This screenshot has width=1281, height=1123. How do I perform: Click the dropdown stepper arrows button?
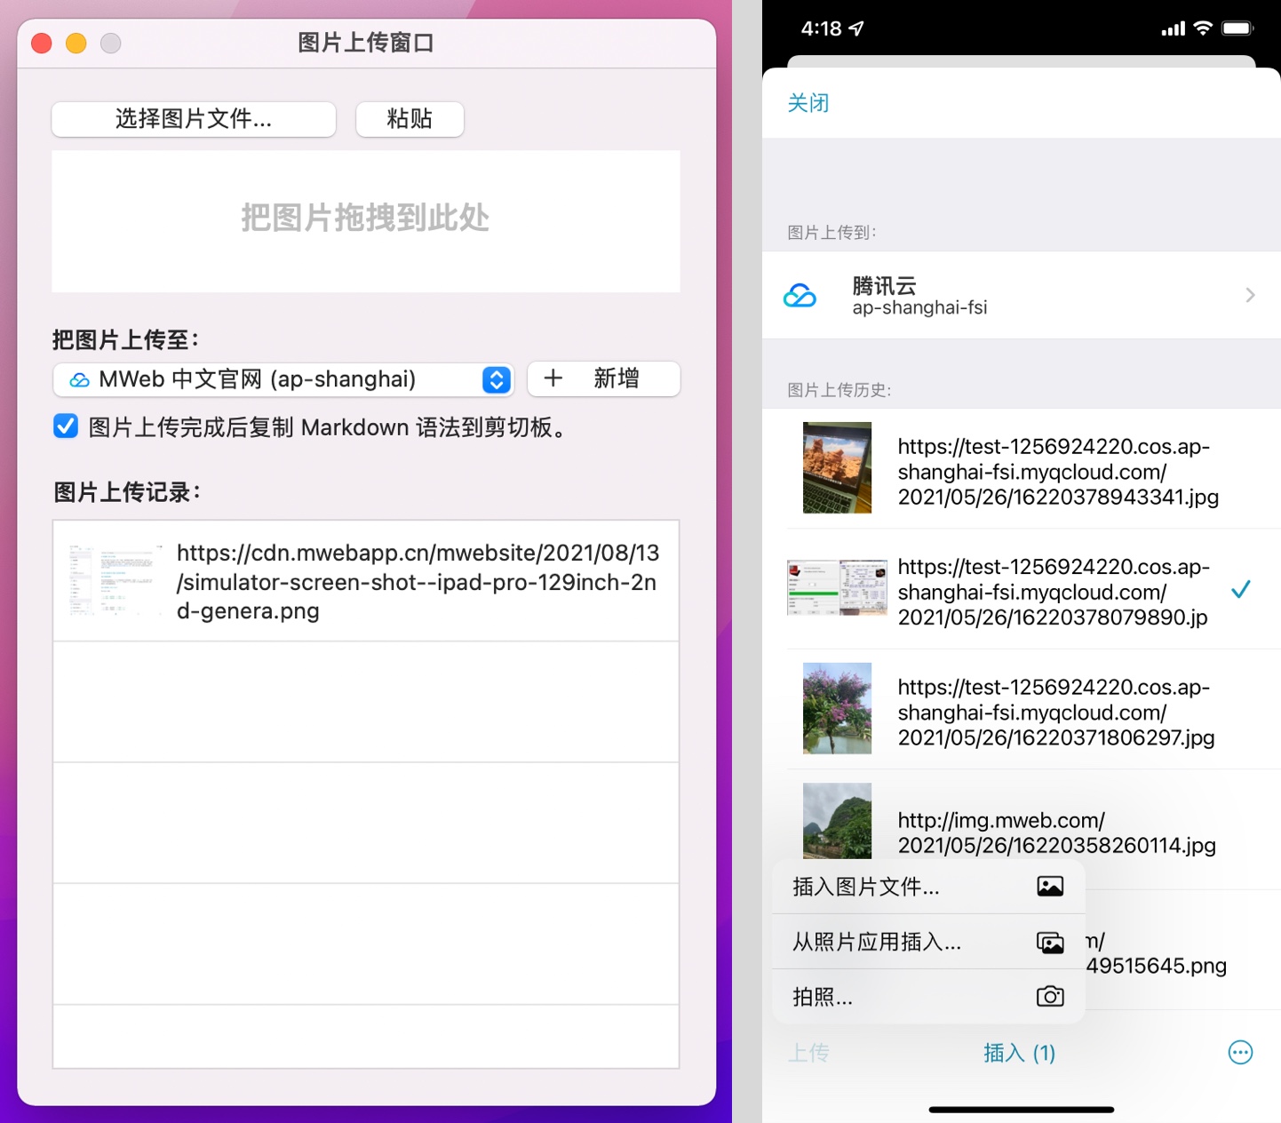coord(497,380)
